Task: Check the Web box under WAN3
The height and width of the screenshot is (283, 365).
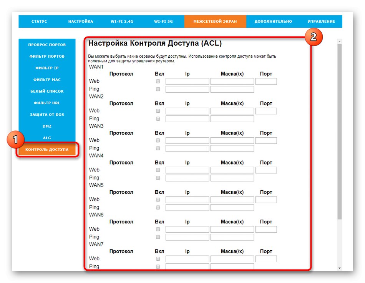Action: tap(158, 140)
